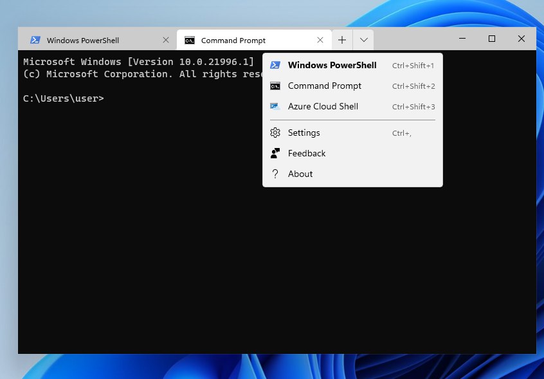The image size is (544, 379).
Task: Select the Command Prompt tab
Action: point(254,40)
